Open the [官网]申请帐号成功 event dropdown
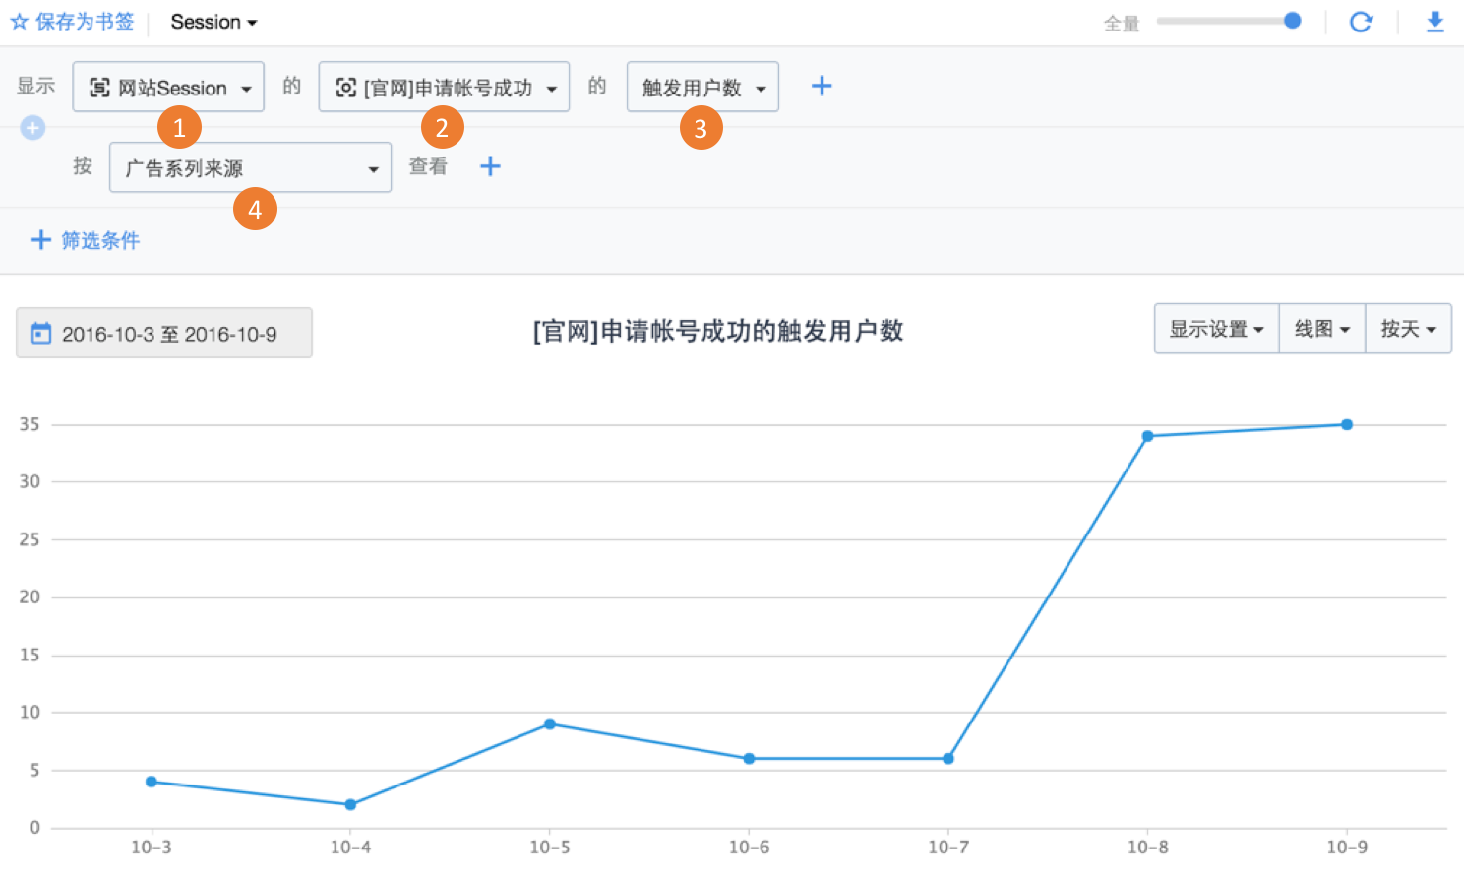The height and width of the screenshot is (879, 1464). [x=444, y=87]
